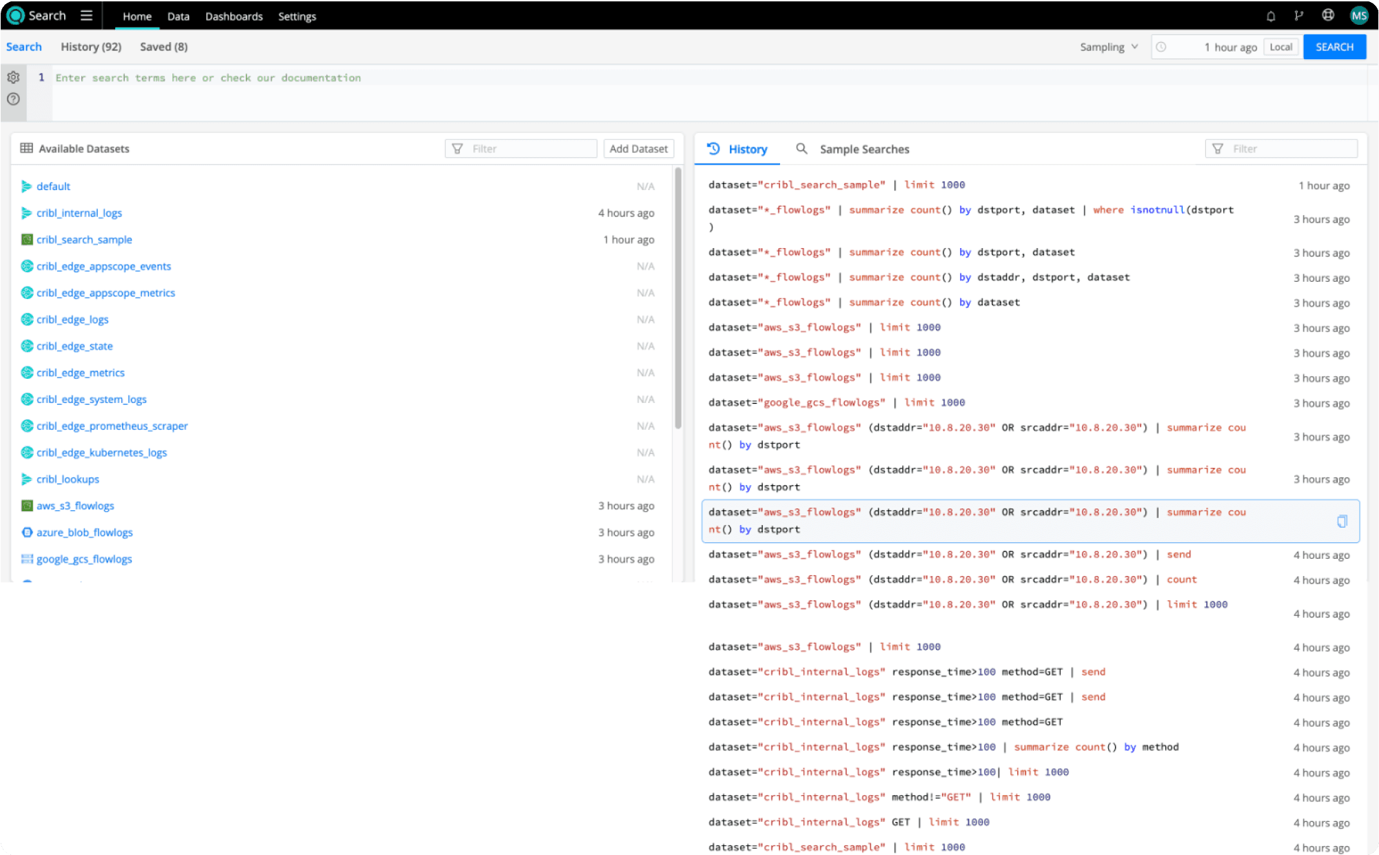Open the History (92) tab
This screenshot has height=855, width=1379.
click(x=91, y=47)
